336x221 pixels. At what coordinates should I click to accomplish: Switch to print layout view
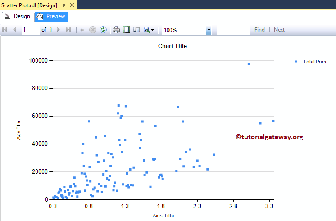[127, 30]
